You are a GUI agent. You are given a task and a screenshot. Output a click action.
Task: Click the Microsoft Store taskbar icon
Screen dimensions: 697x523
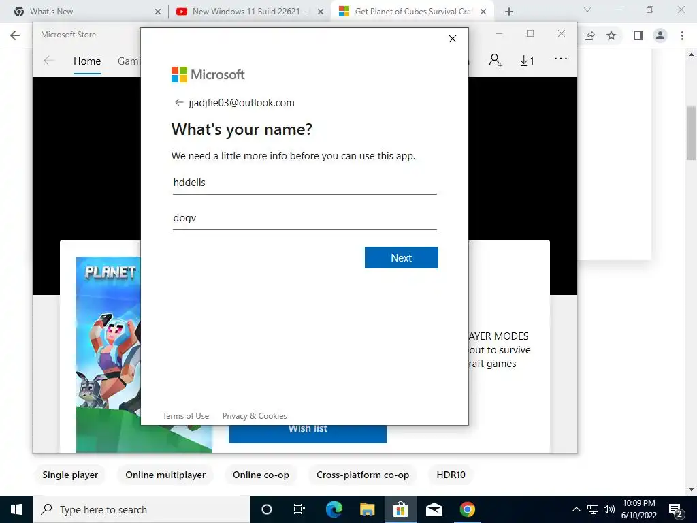[x=400, y=509]
